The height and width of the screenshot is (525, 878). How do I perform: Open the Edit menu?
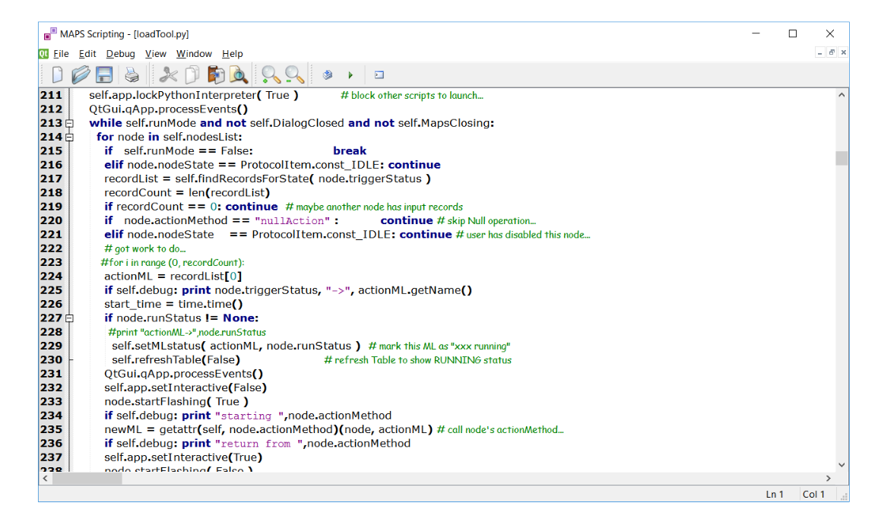click(87, 54)
